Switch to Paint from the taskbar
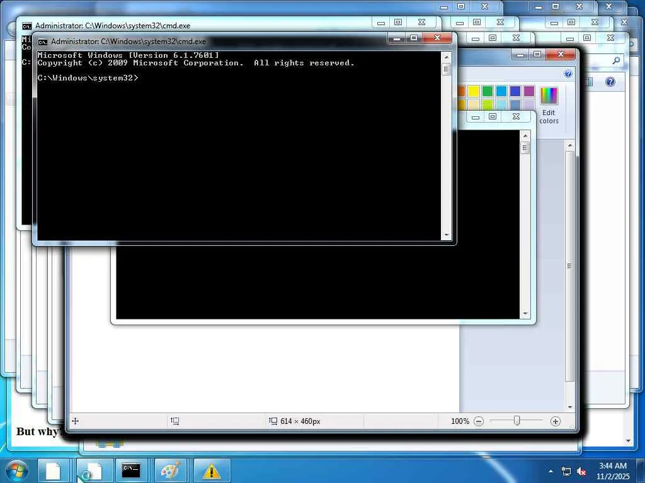The width and height of the screenshot is (645, 483). [170, 470]
